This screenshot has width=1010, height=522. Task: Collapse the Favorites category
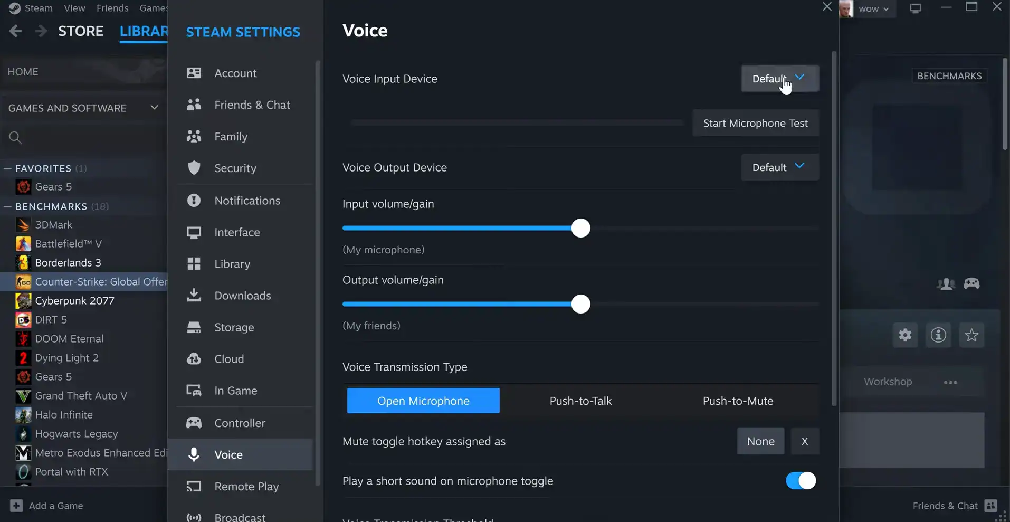pos(7,168)
